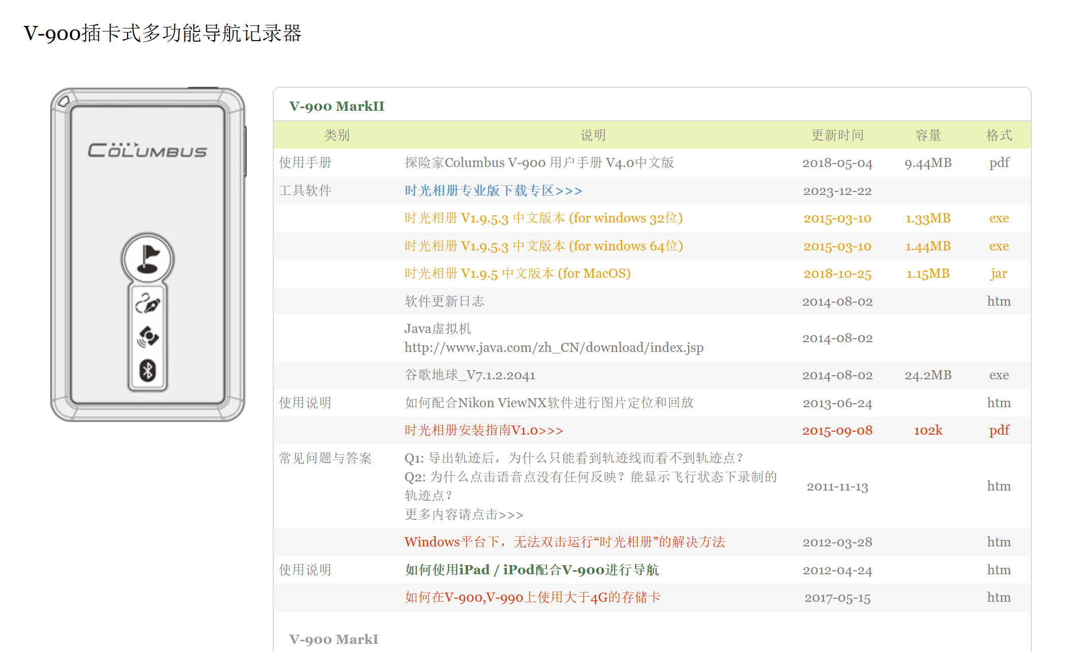
Task: Click the satellite GPS symbol on device drawing
Action: pyautogui.click(x=148, y=337)
